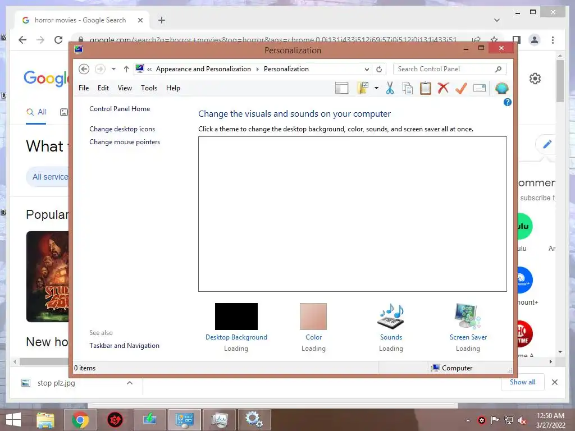Expand the stop plz.jpg download options
The height and width of the screenshot is (431, 575).
(130, 383)
